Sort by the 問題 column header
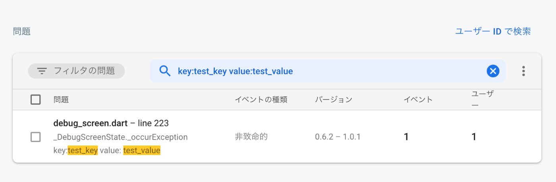The width and height of the screenshot is (556, 182). point(61,100)
